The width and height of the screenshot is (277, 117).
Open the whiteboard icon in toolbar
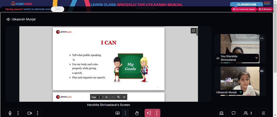click(x=221, y=113)
